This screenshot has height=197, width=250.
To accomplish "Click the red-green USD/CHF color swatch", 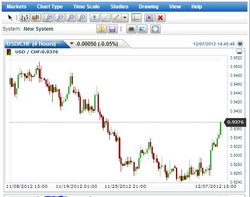I will pos(9,52).
